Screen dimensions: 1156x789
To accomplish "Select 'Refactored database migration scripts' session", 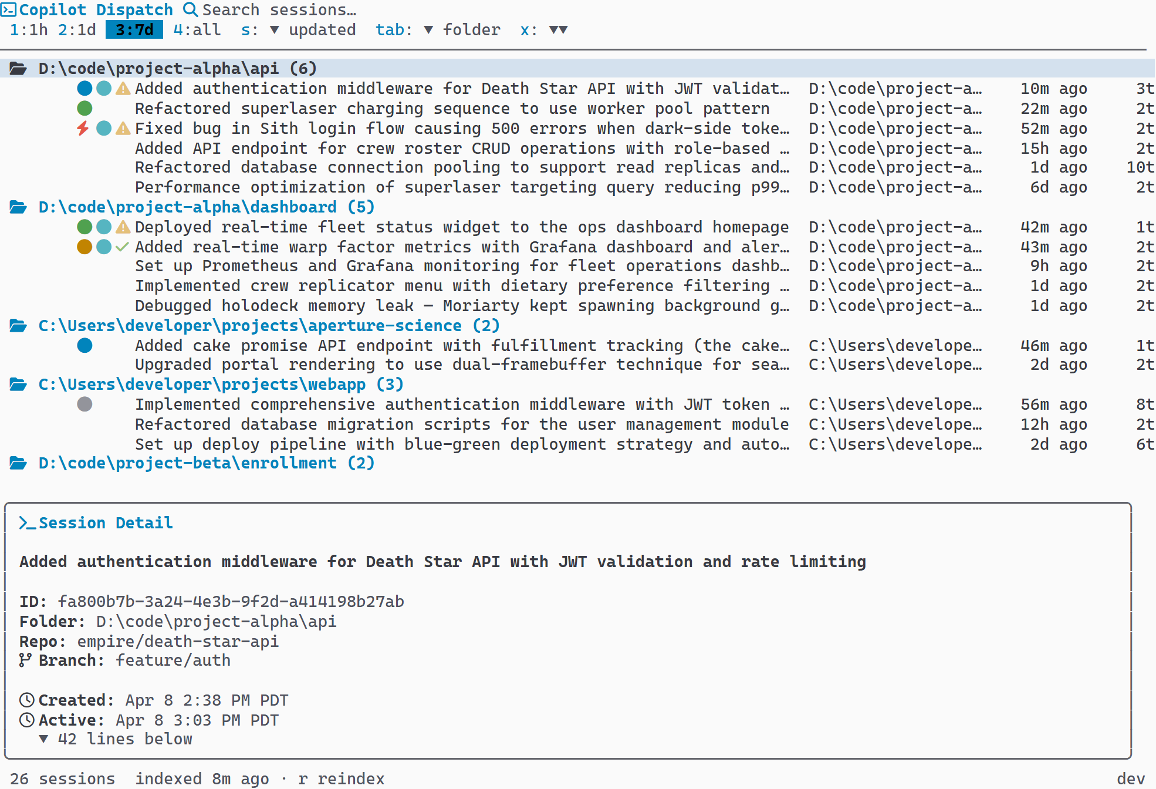I will click(578, 424).
